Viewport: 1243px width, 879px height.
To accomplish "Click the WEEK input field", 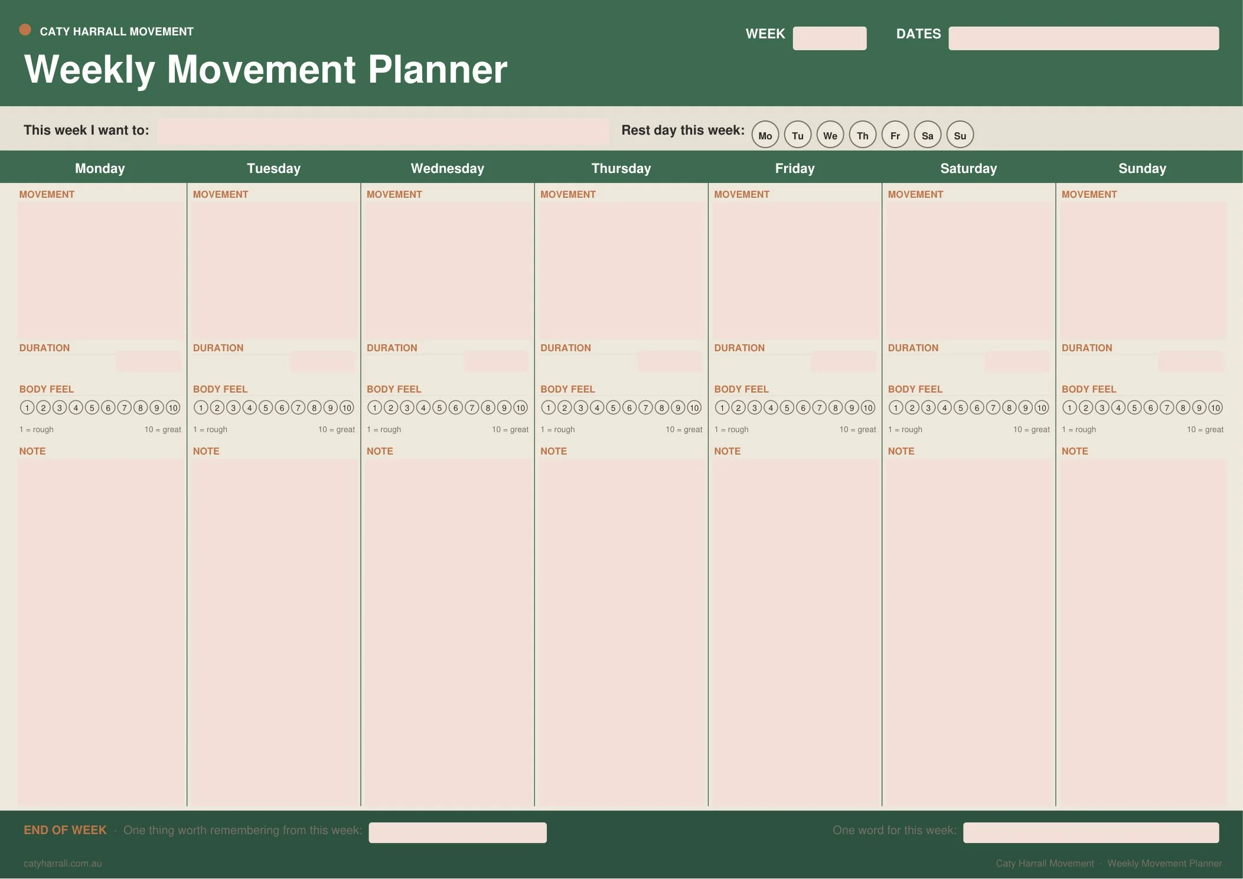I will [830, 37].
